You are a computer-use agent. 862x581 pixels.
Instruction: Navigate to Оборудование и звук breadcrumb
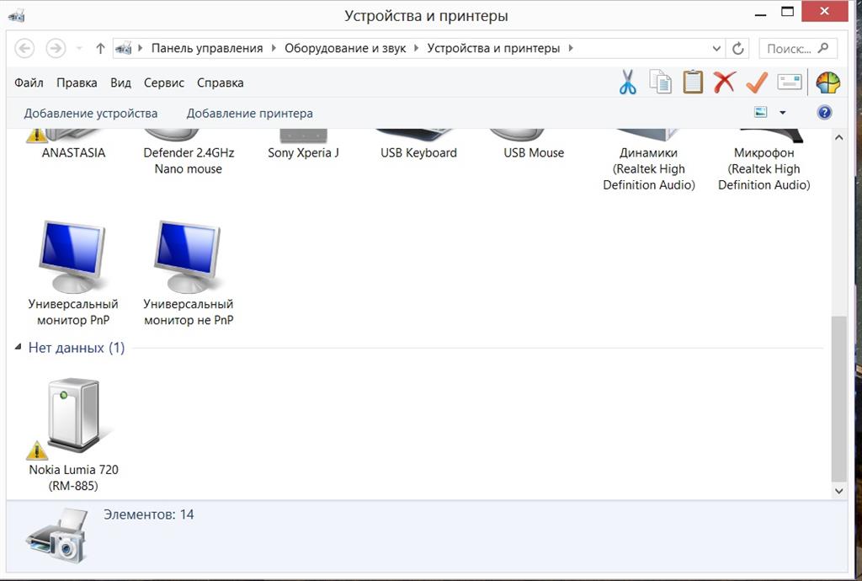(x=345, y=48)
